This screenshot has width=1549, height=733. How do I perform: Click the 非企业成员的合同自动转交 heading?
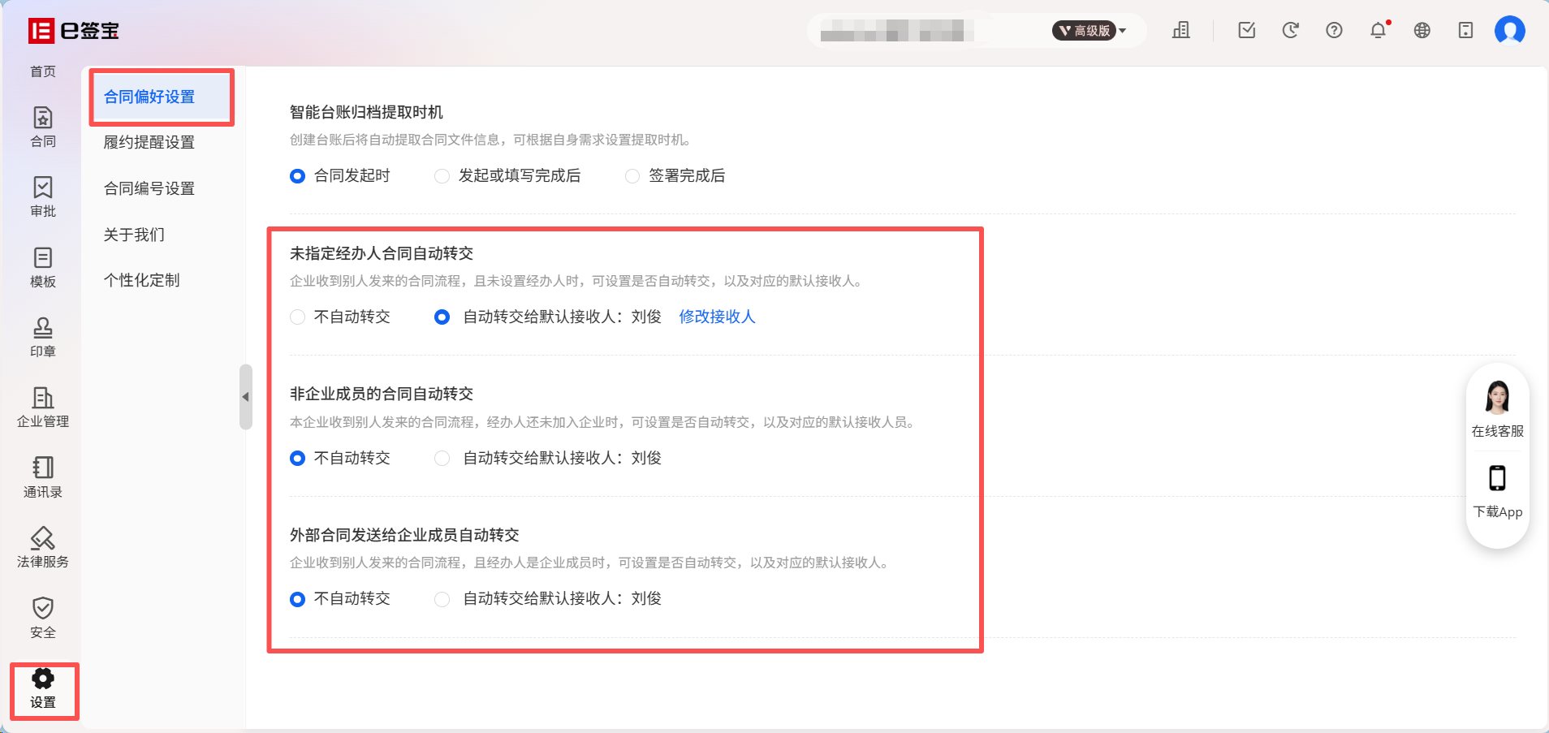coord(382,394)
